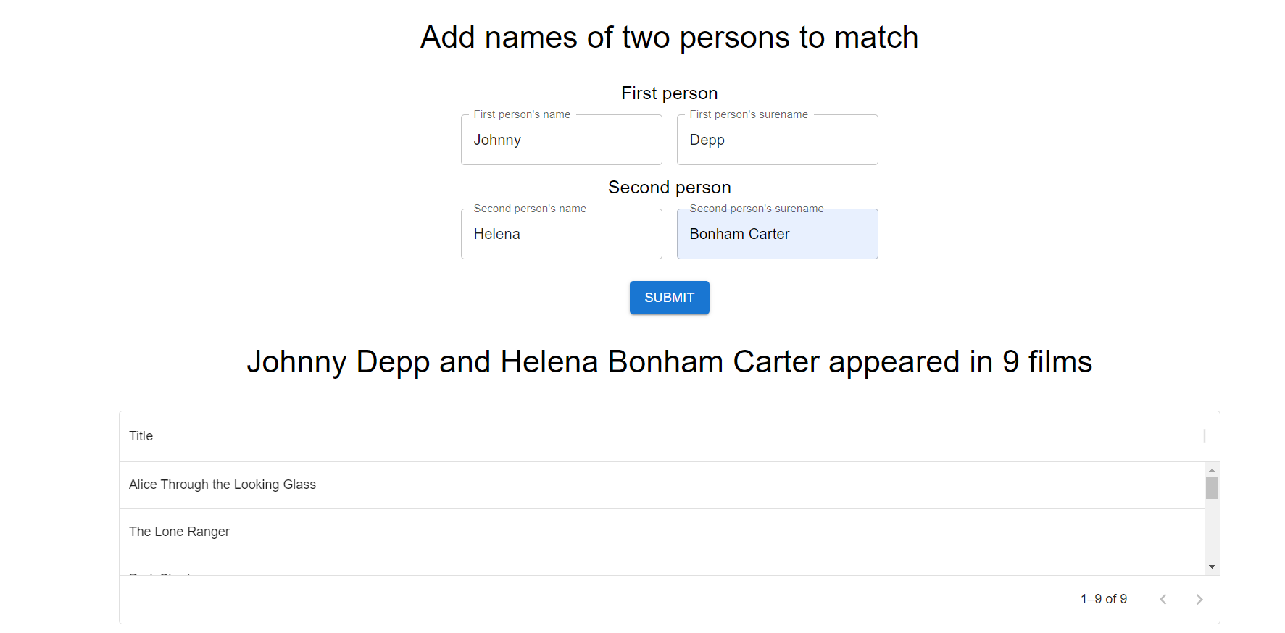Click the scrollbar down arrow in table
The height and width of the screenshot is (633, 1285).
1211,566
